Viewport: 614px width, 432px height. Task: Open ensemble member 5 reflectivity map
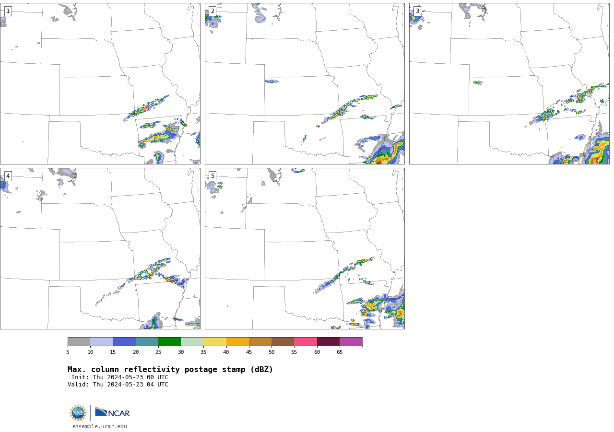(x=305, y=248)
